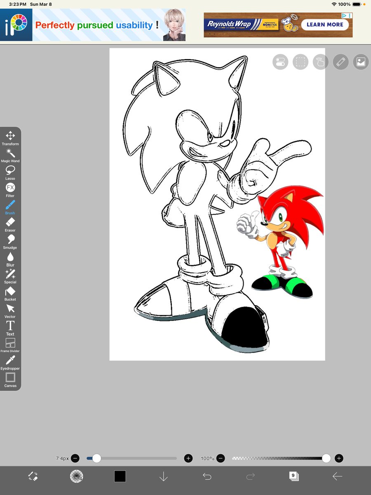Select the Vector tool
The width and height of the screenshot is (371, 495).
tap(10, 311)
